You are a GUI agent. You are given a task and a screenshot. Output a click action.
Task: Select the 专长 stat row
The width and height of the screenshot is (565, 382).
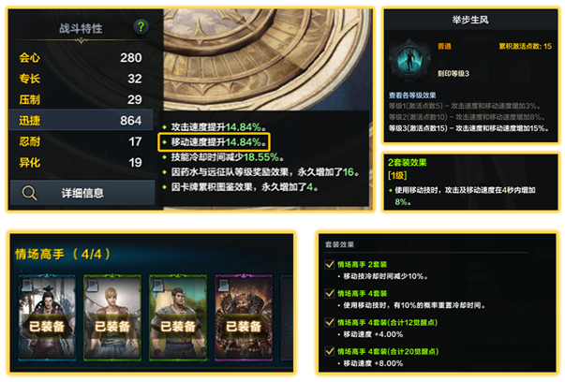[x=82, y=79]
